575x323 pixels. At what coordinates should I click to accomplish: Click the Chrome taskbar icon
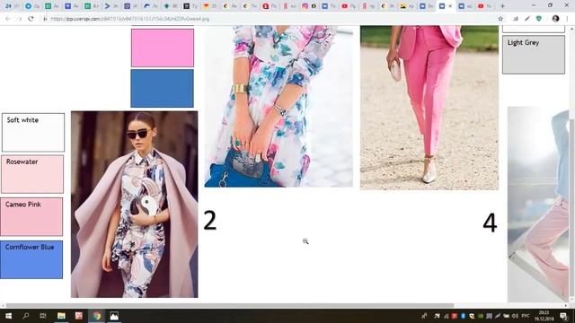pyautogui.click(x=96, y=316)
